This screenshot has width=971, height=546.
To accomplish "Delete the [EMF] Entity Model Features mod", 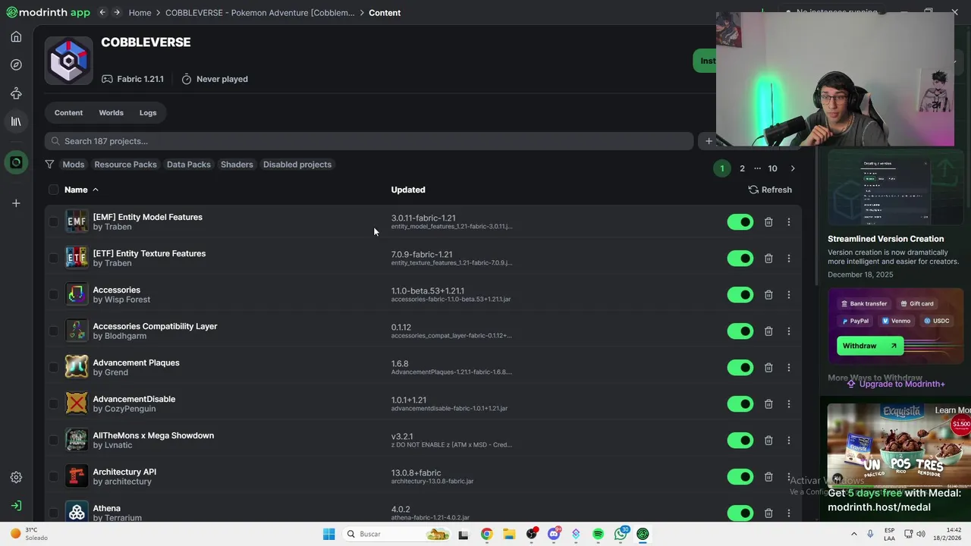I will tap(768, 221).
